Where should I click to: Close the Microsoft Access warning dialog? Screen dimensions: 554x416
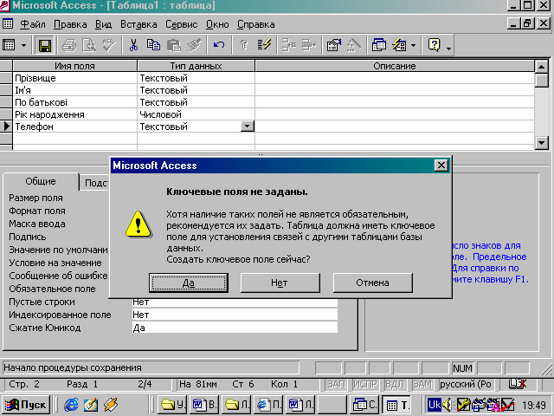441,166
